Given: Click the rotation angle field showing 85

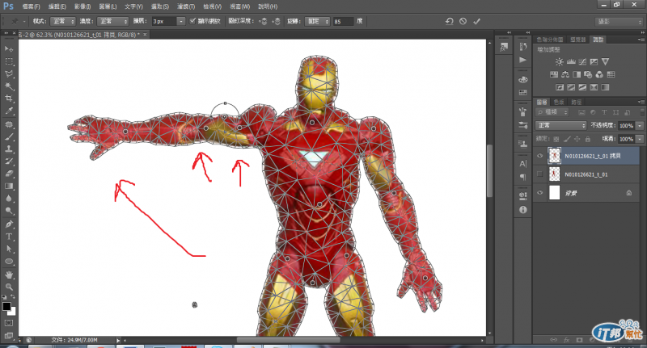Looking at the screenshot, I should click(344, 20).
